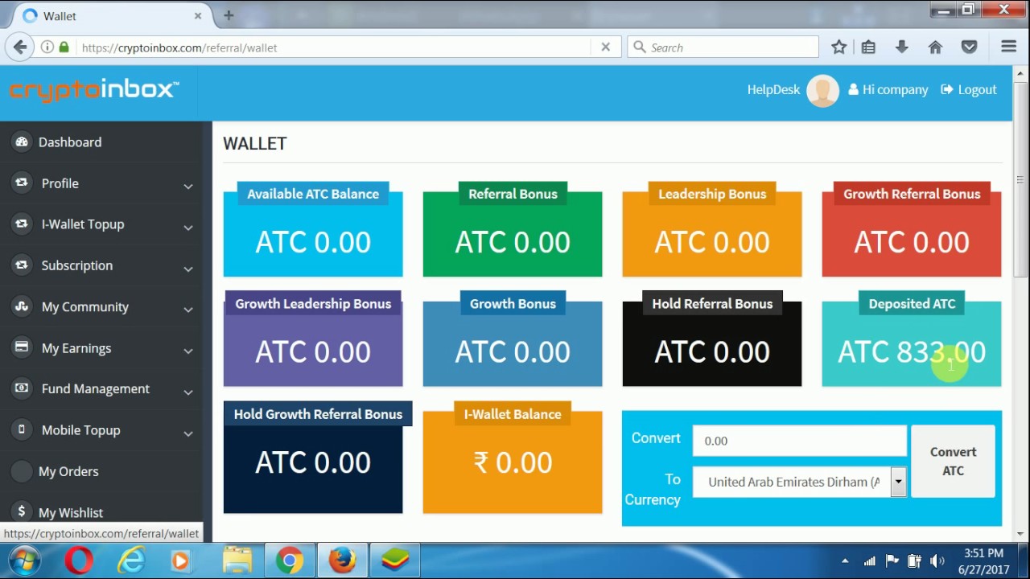Click the URL address bar

click(334, 47)
